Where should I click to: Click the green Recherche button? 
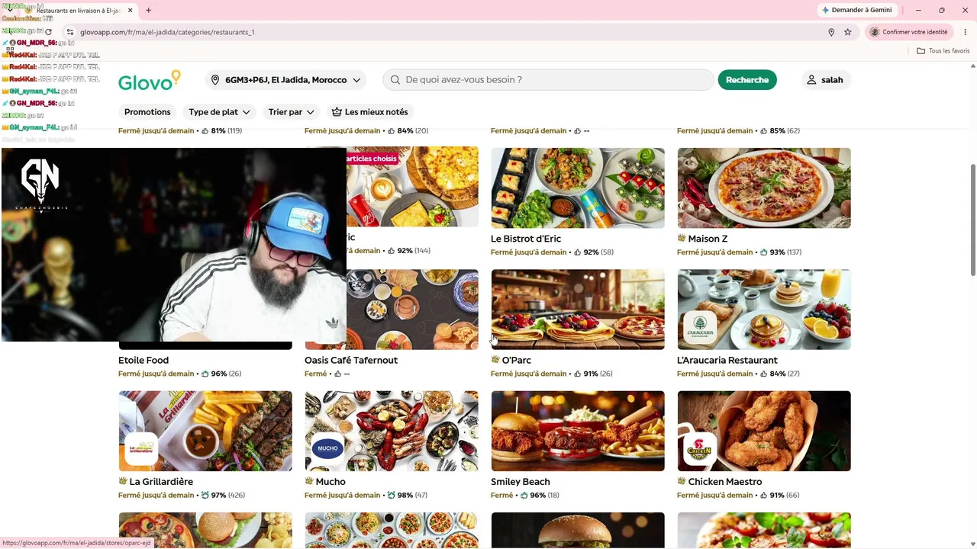pos(747,80)
